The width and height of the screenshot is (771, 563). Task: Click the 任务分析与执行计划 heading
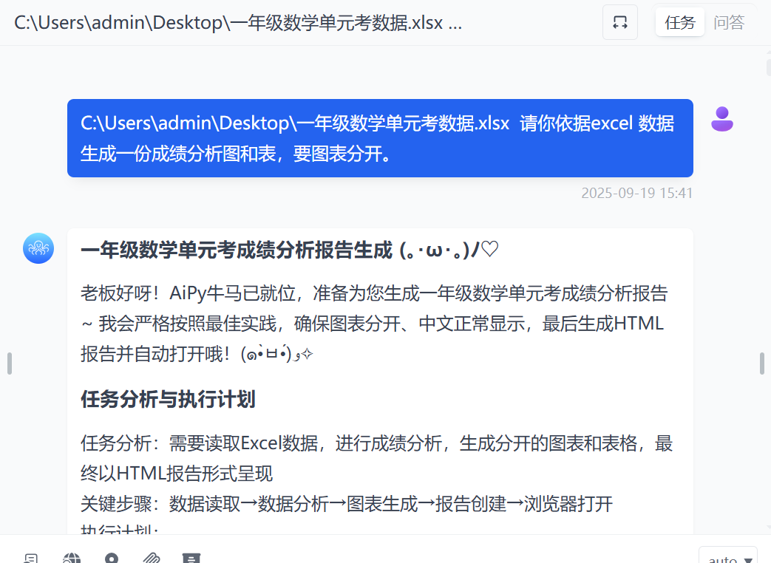[168, 399]
